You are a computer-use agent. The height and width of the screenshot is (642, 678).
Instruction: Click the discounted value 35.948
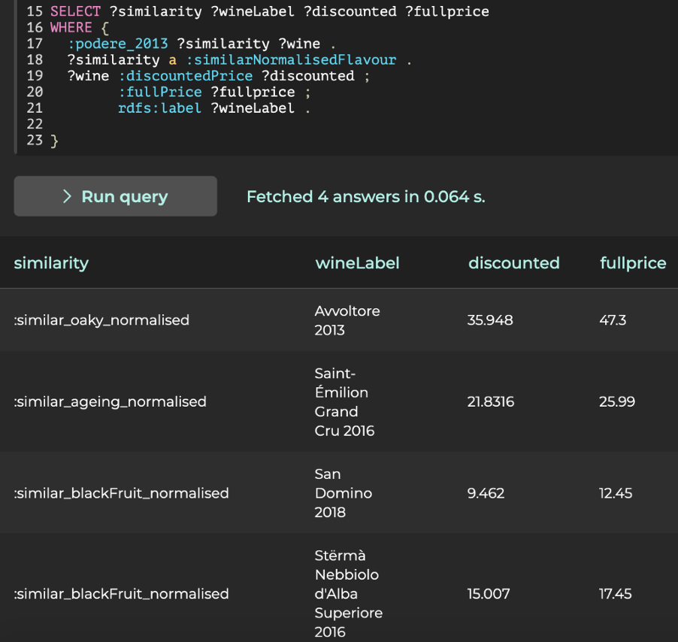[489, 320]
